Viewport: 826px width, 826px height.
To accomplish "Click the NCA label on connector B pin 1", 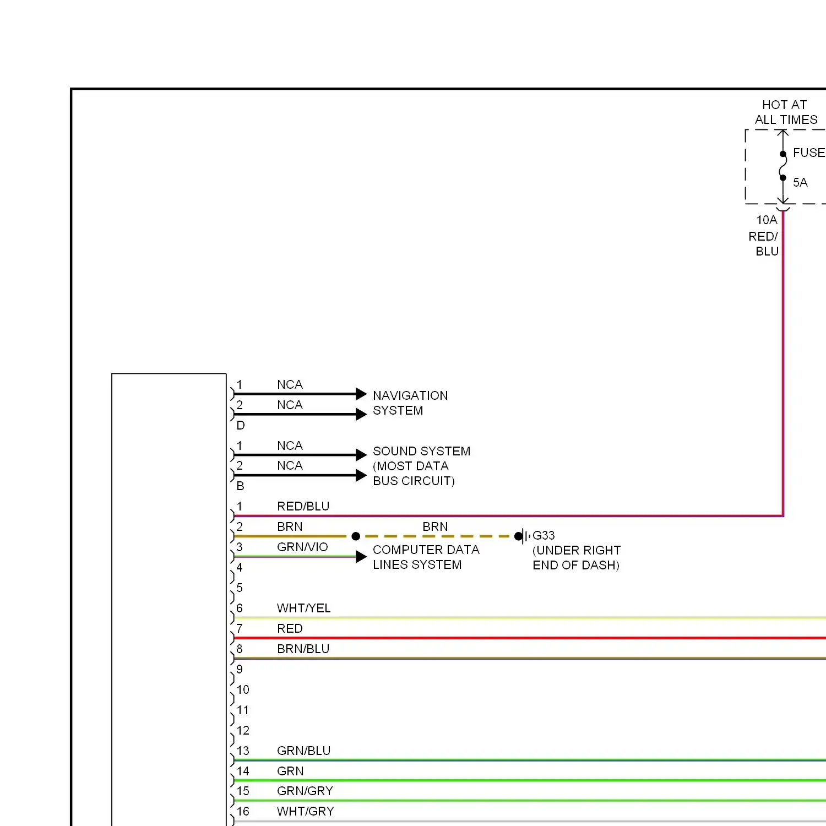I will (290, 445).
